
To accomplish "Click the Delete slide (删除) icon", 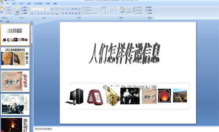I will point(22,13).
